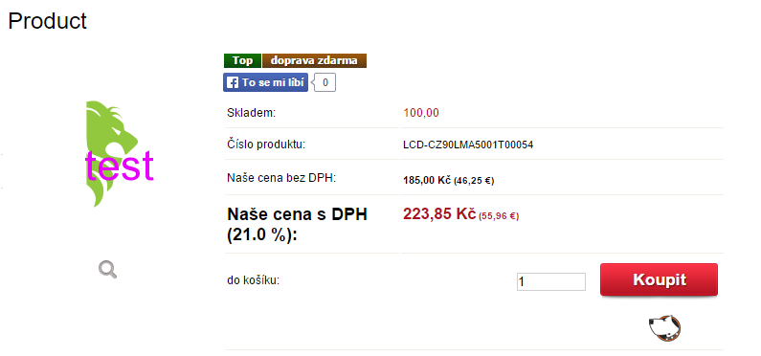Like the product via To se mi líbí
Viewport: 761px width, 356px height.
click(265, 82)
